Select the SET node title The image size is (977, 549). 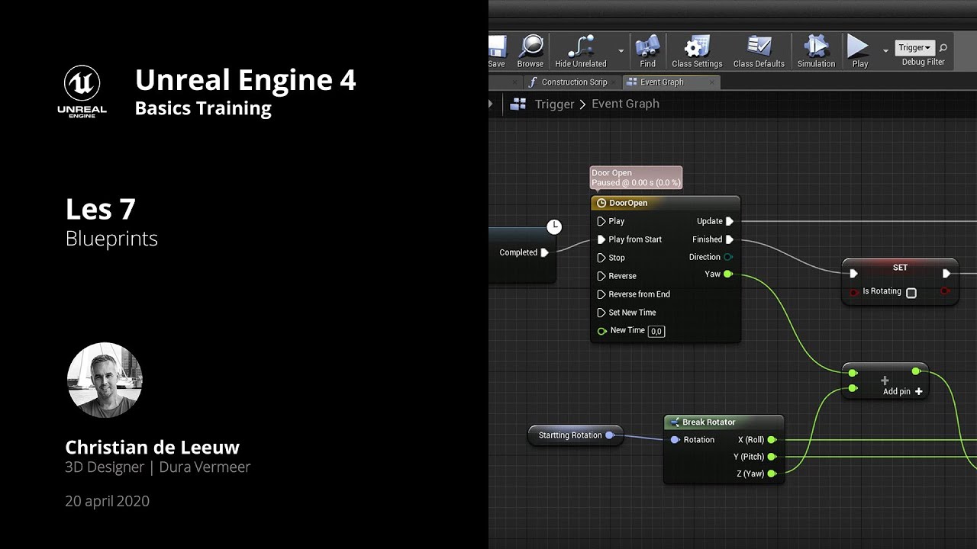(x=900, y=268)
